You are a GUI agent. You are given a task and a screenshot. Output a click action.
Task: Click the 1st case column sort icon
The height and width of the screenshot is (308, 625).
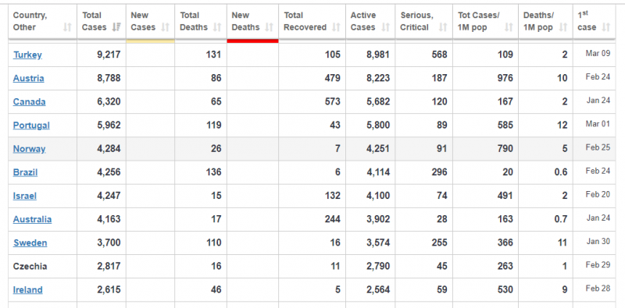click(606, 27)
